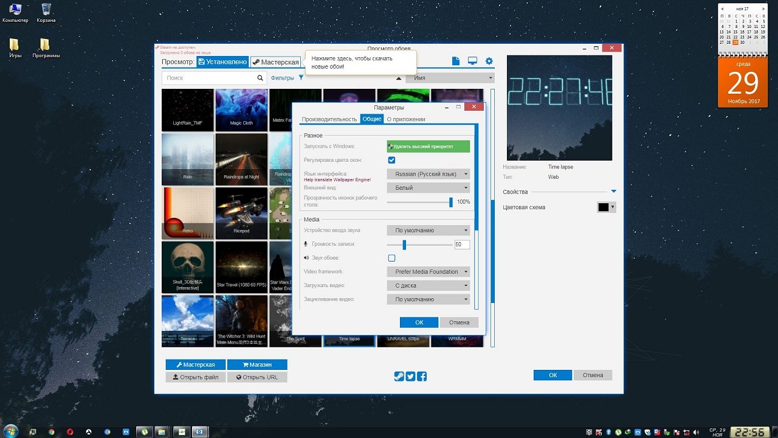Enable the Звук обоев checkbox
Image resolution: width=778 pixels, height=438 pixels.
tap(391, 258)
